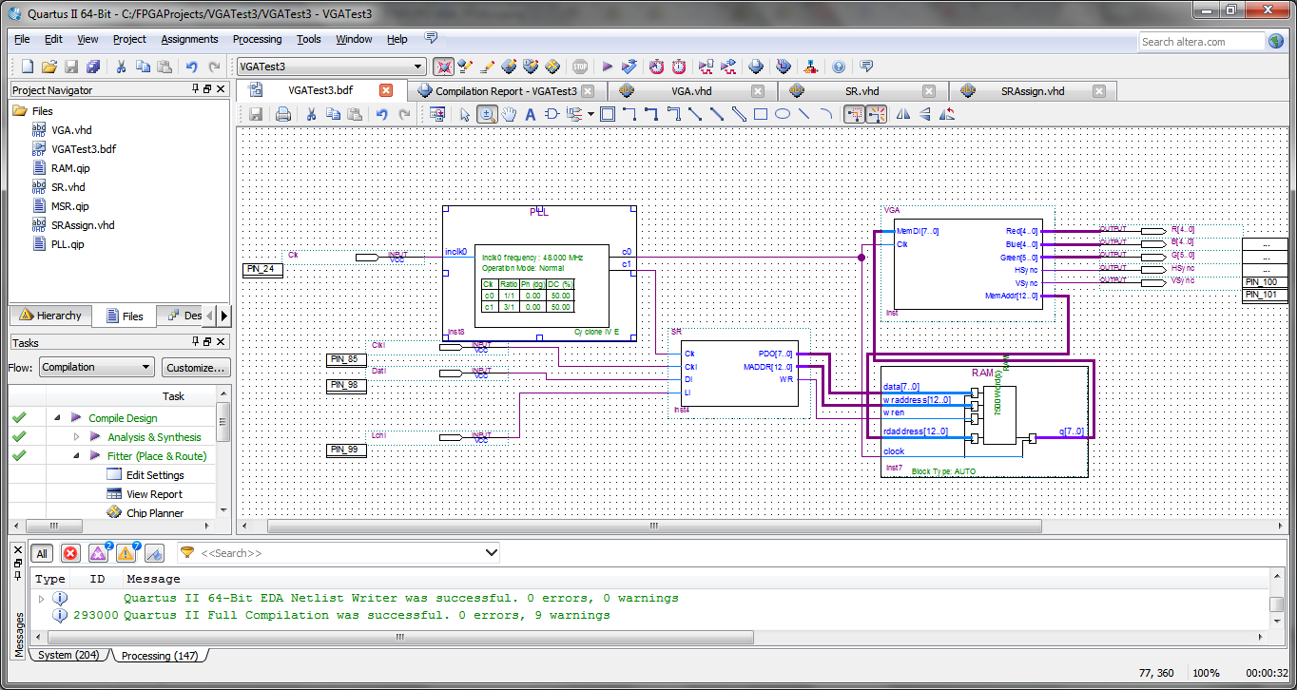Screen dimensions: 1297x690
Task: Select the Text tool in schematic toolbar
Action: pyautogui.click(x=531, y=114)
